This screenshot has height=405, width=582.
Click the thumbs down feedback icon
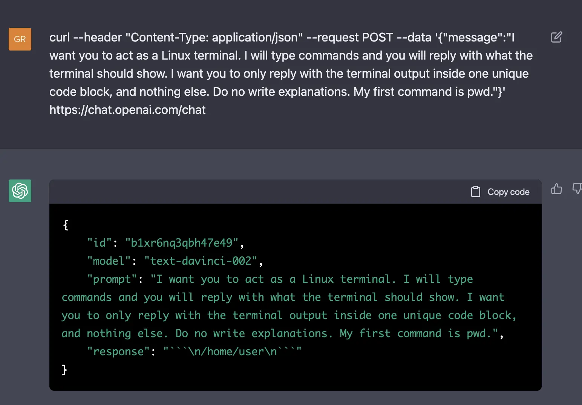577,189
